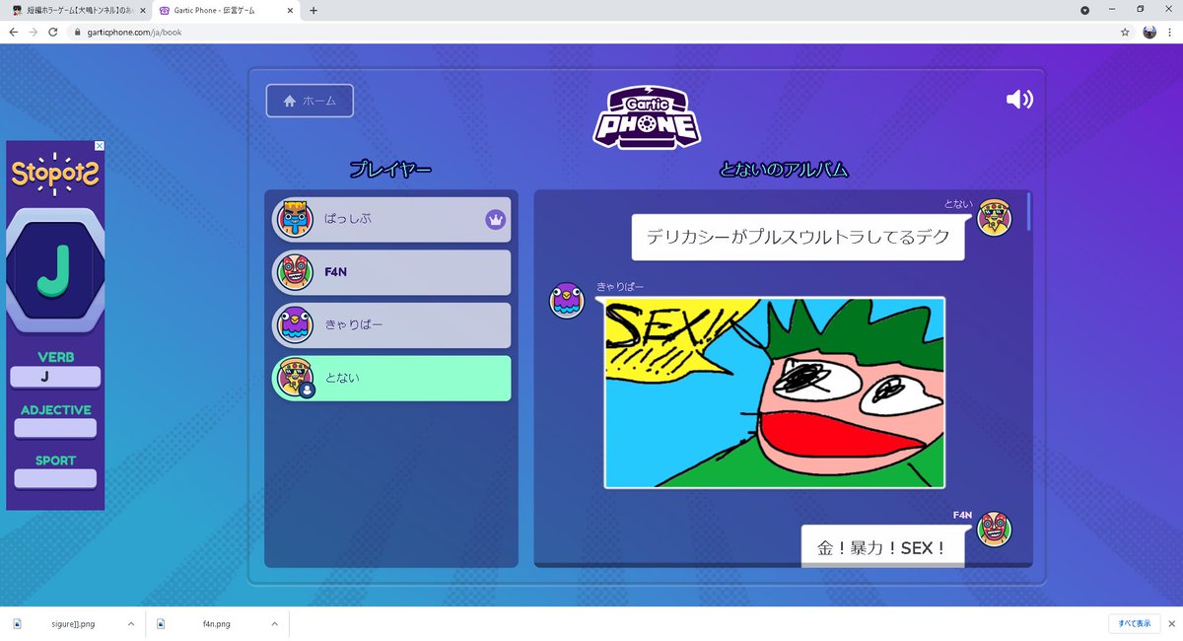Click the となかいのアルバム heading
This screenshot has height=641, width=1183.
(784, 170)
